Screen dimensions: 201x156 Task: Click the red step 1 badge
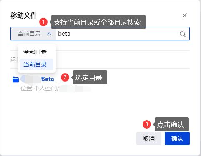(43, 22)
